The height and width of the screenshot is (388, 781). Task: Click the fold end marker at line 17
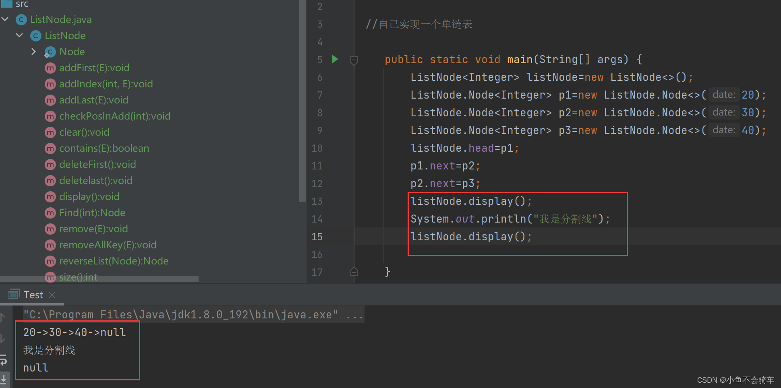point(354,272)
